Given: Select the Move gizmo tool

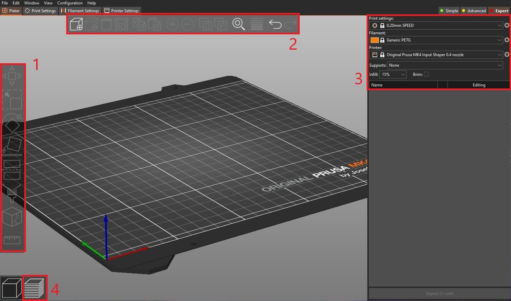Looking at the screenshot, I should [12, 76].
